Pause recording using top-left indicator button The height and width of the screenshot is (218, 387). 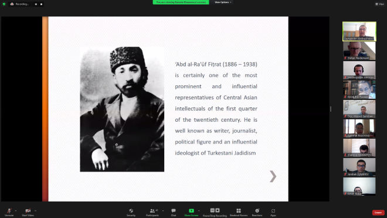(x=36, y=4)
